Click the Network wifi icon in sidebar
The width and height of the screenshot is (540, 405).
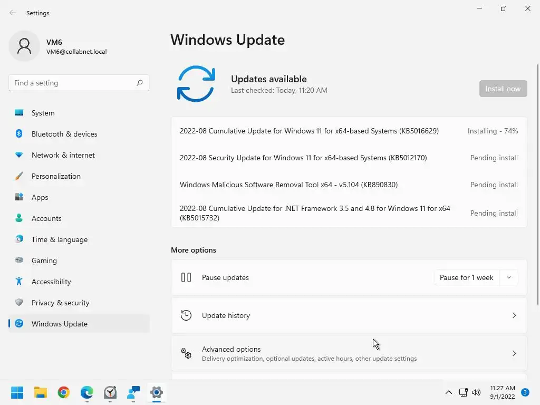click(19, 155)
